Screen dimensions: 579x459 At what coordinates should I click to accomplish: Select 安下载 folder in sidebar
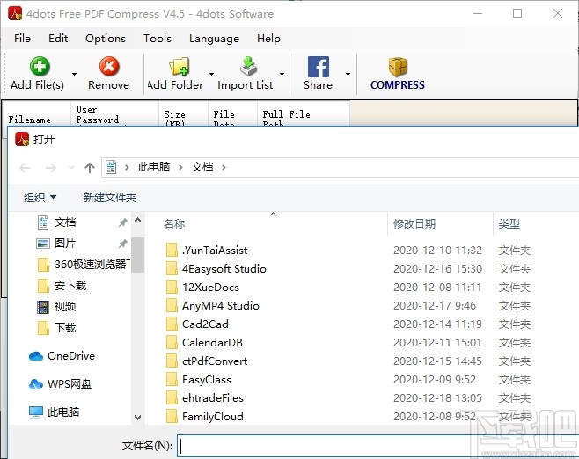[x=62, y=286]
